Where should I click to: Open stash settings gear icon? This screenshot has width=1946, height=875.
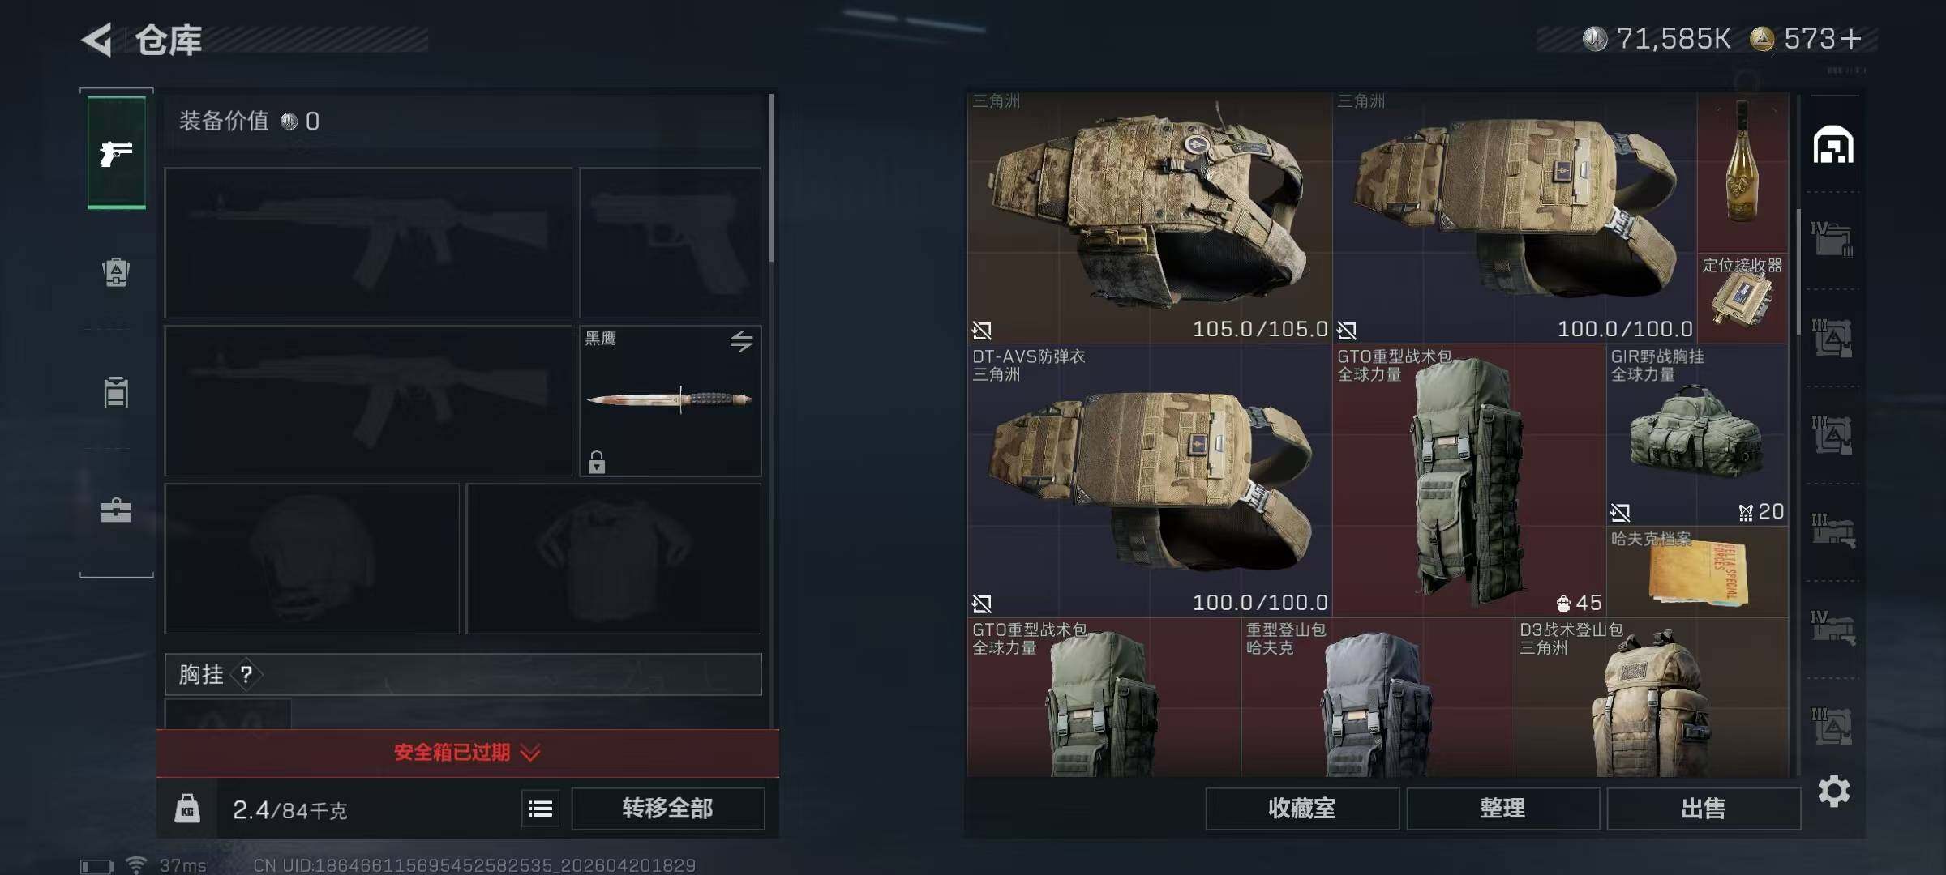click(1834, 791)
